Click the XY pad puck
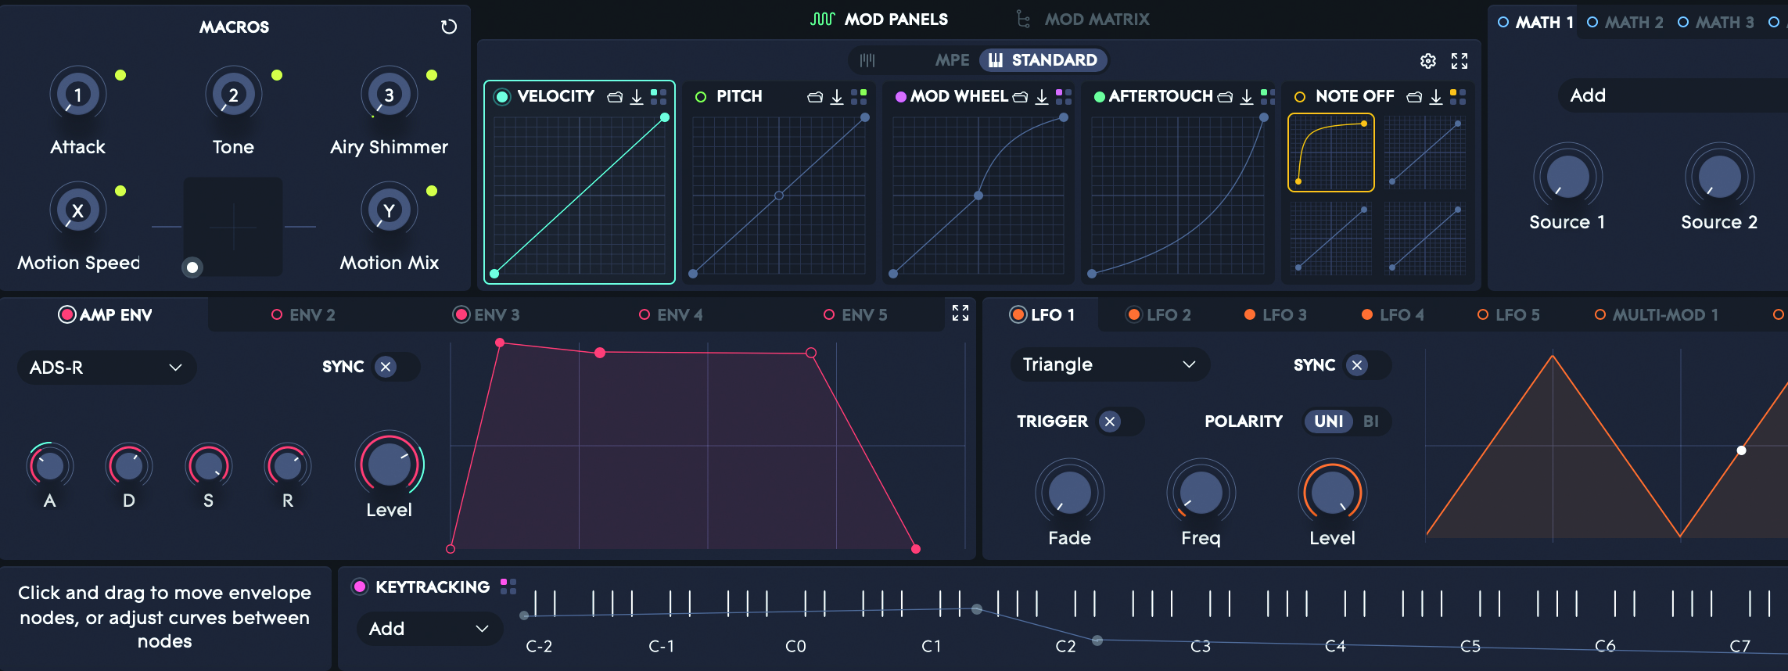Image resolution: width=1788 pixels, height=671 pixels. [192, 267]
